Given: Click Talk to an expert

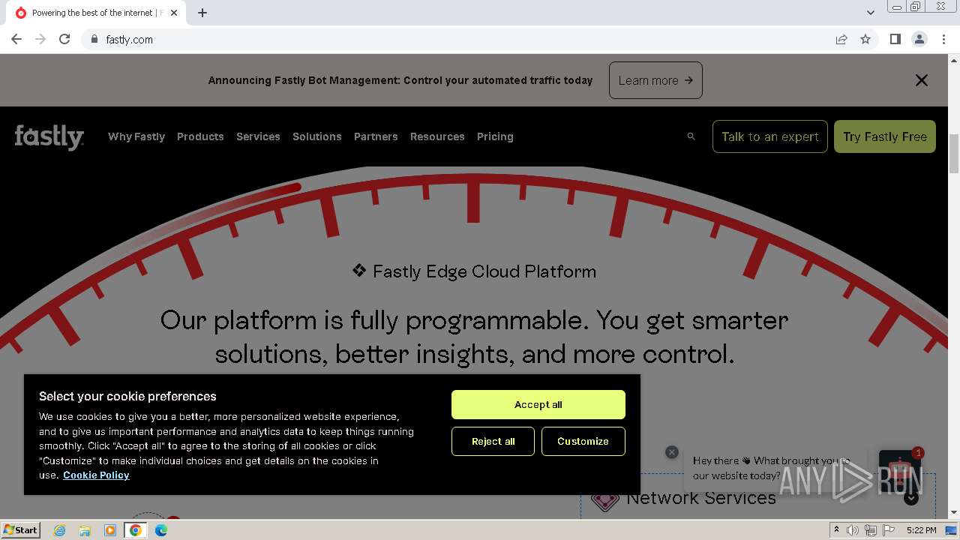Looking at the screenshot, I should point(770,136).
